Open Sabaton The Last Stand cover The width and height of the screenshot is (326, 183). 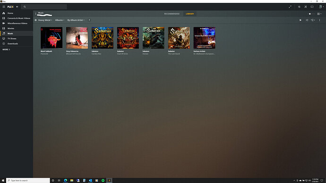click(x=179, y=38)
